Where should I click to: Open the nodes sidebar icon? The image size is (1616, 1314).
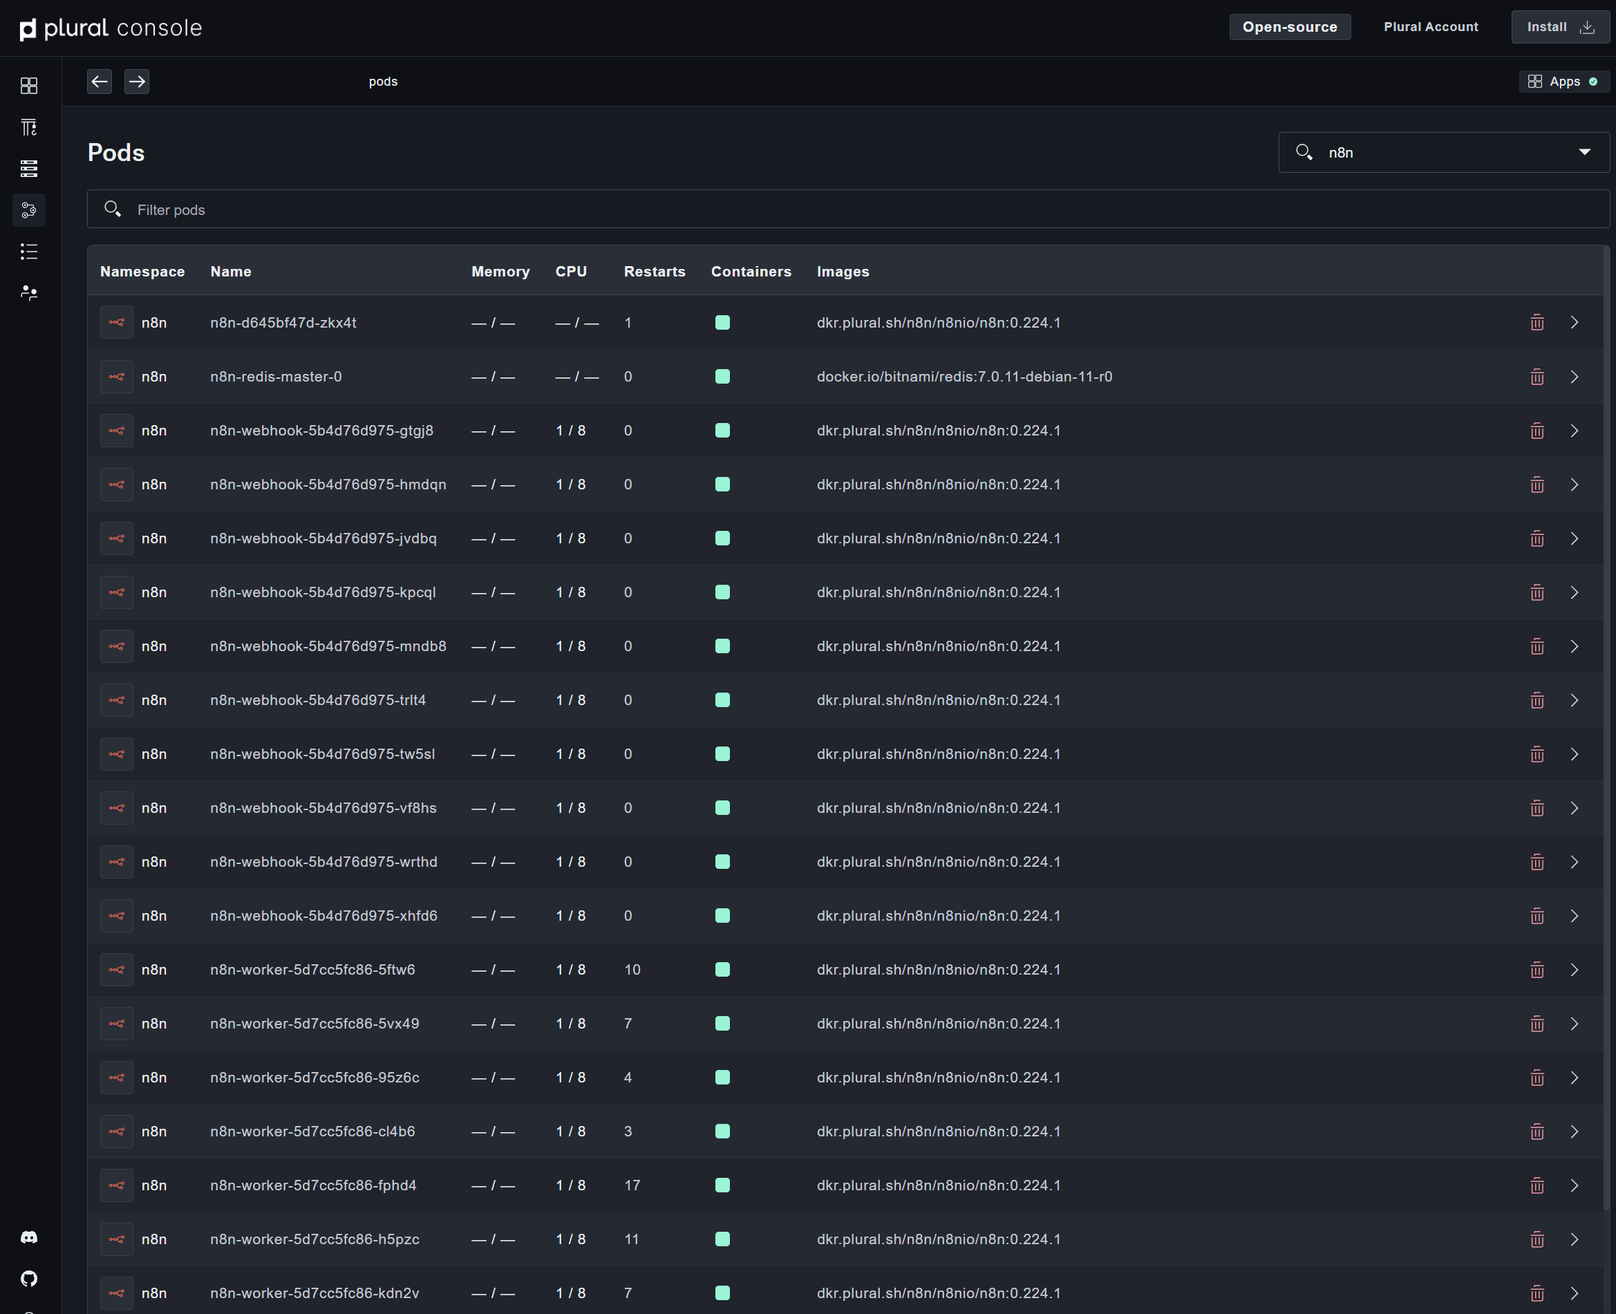coord(29,168)
